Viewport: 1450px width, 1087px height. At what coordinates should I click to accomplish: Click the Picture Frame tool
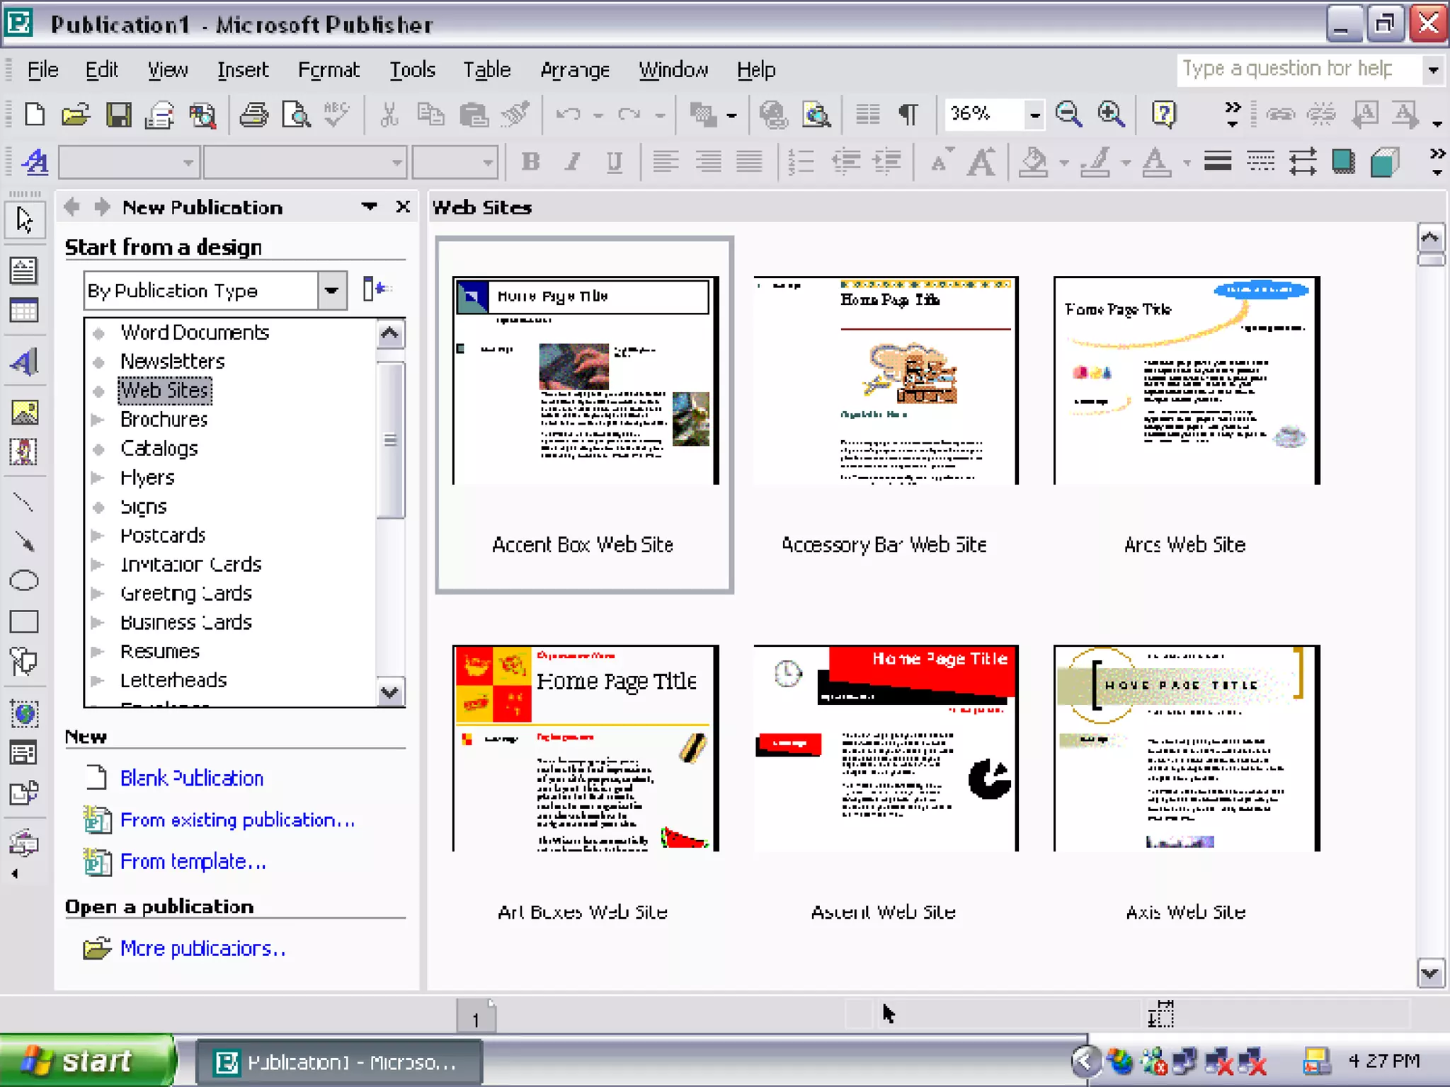click(x=24, y=413)
